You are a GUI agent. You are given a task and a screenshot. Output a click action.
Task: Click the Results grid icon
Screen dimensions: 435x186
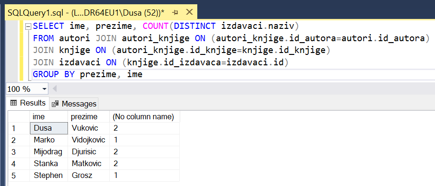click(x=13, y=103)
